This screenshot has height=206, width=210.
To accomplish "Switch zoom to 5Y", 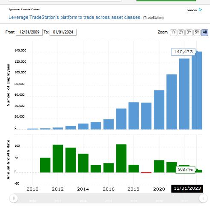I will point(197,32).
